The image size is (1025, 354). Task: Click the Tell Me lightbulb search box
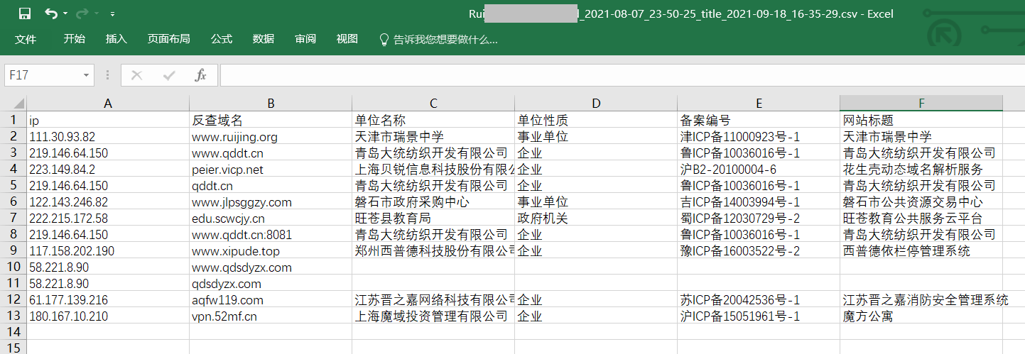click(x=439, y=39)
